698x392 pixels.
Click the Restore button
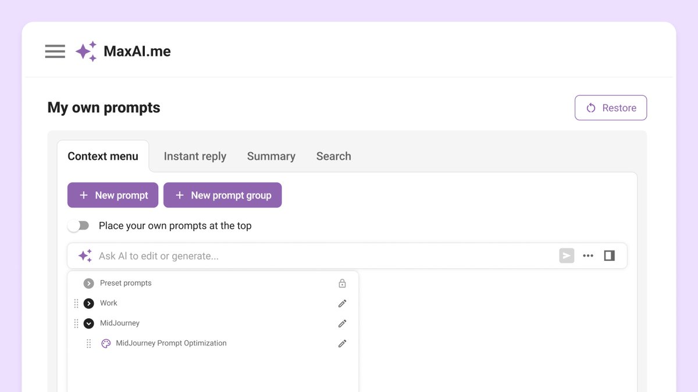click(x=611, y=108)
